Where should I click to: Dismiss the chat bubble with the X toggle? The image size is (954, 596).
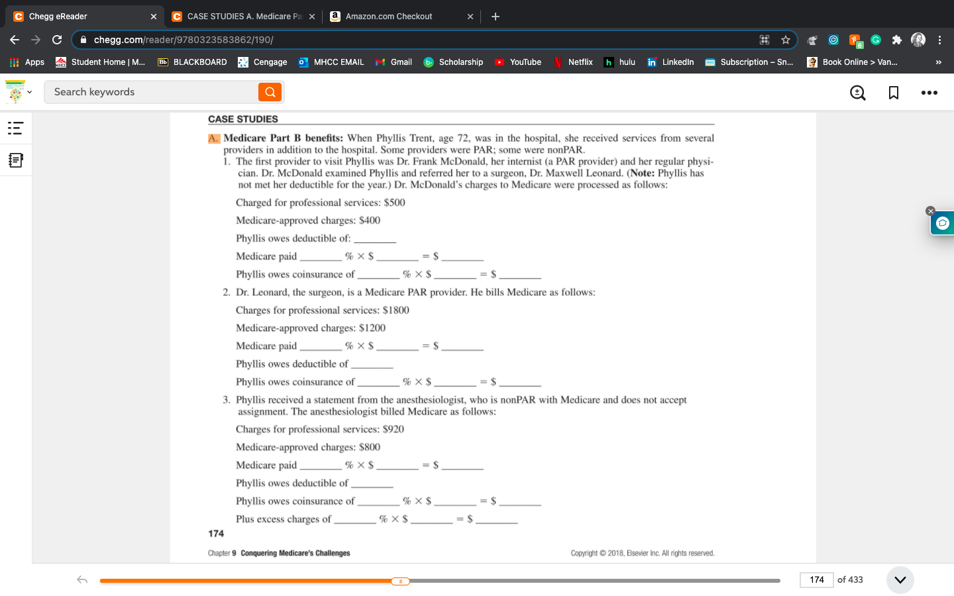[x=930, y=211]
